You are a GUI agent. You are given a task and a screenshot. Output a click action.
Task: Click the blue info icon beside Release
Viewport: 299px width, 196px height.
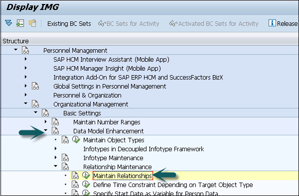272,23
